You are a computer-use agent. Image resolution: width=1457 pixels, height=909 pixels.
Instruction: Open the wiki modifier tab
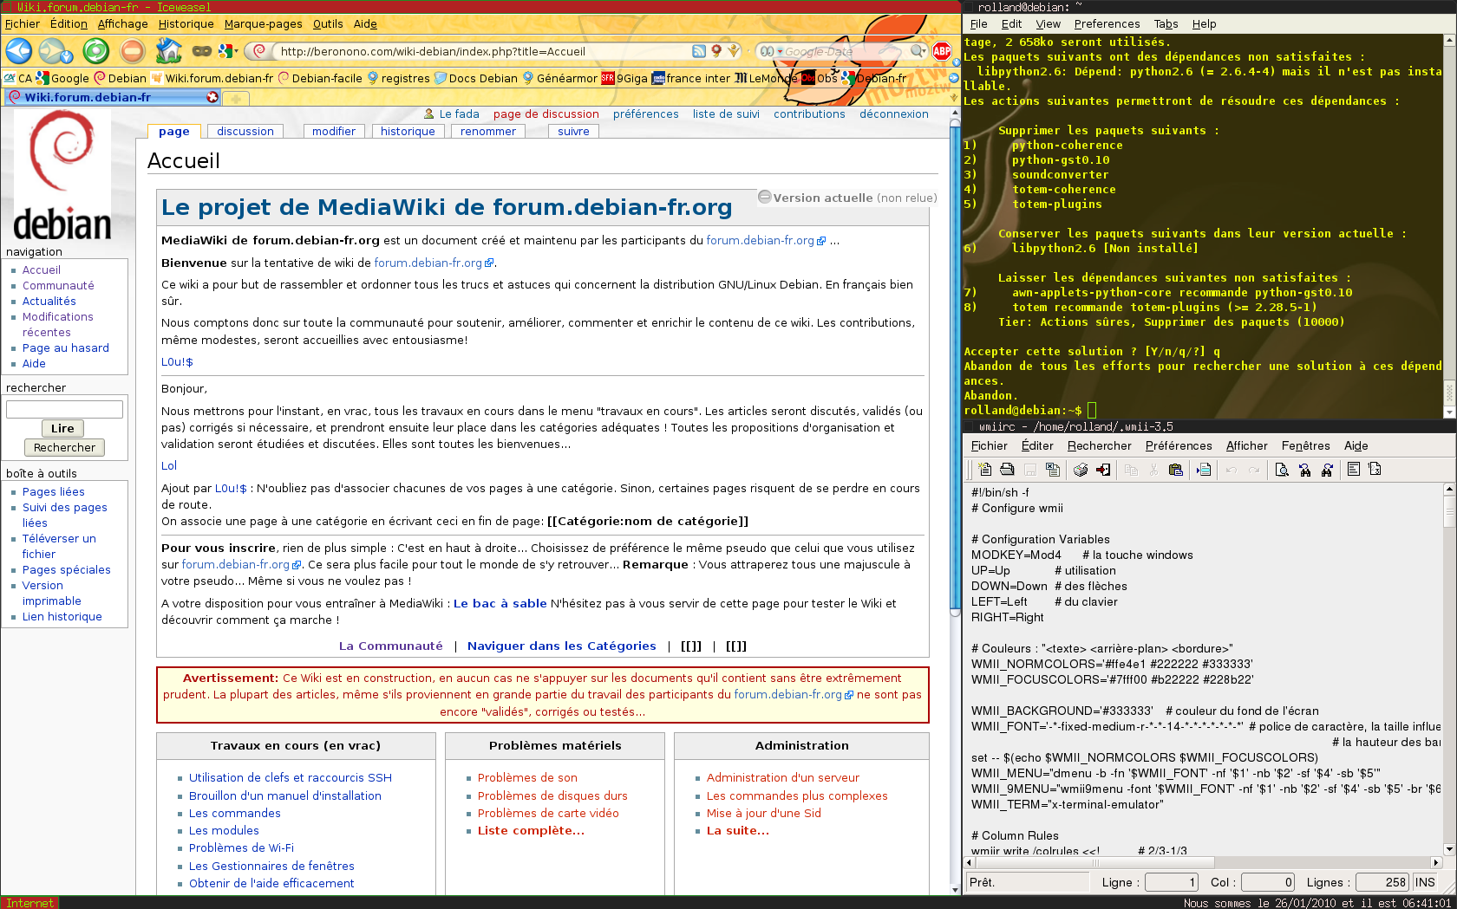pos(334,131)
